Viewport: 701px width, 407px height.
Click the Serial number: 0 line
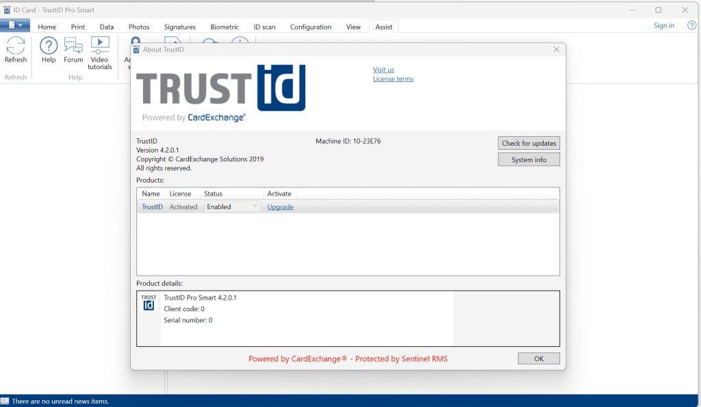[188, 320]
